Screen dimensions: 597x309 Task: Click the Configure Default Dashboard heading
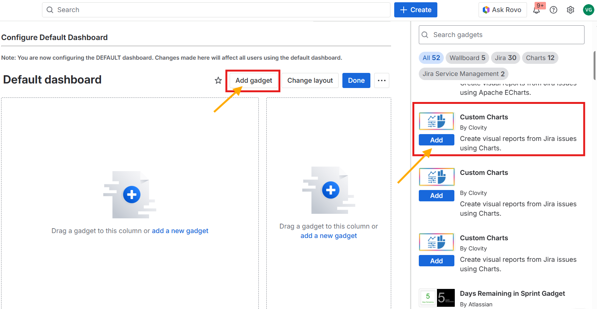(54, 37)
